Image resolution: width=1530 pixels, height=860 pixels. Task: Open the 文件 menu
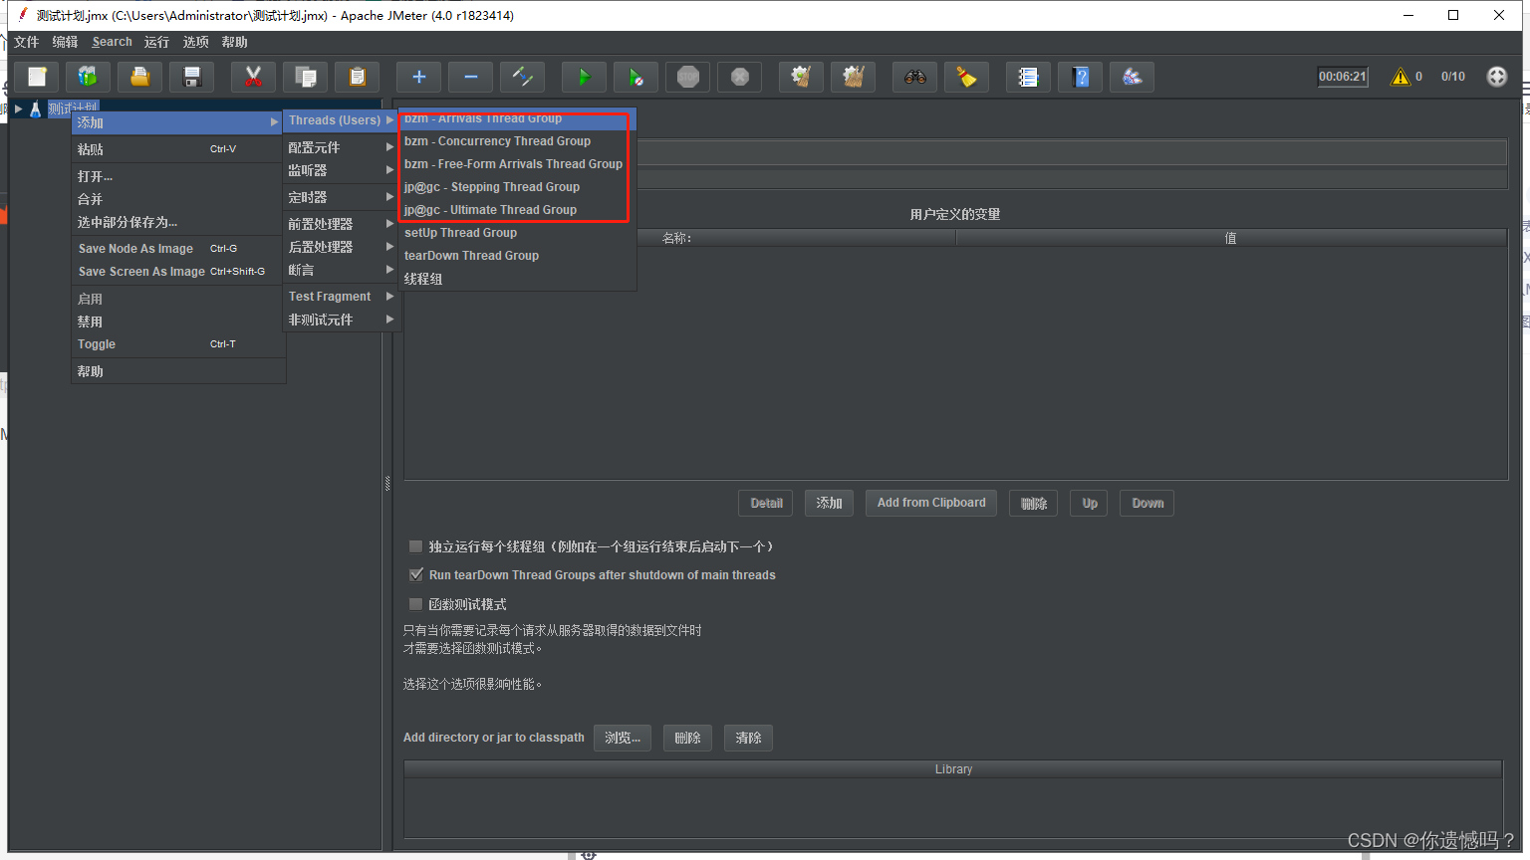click(27, 42)
